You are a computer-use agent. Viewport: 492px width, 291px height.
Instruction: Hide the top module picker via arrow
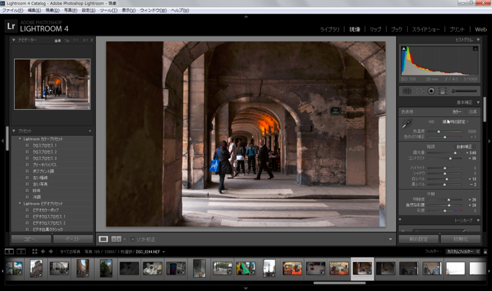246,17
